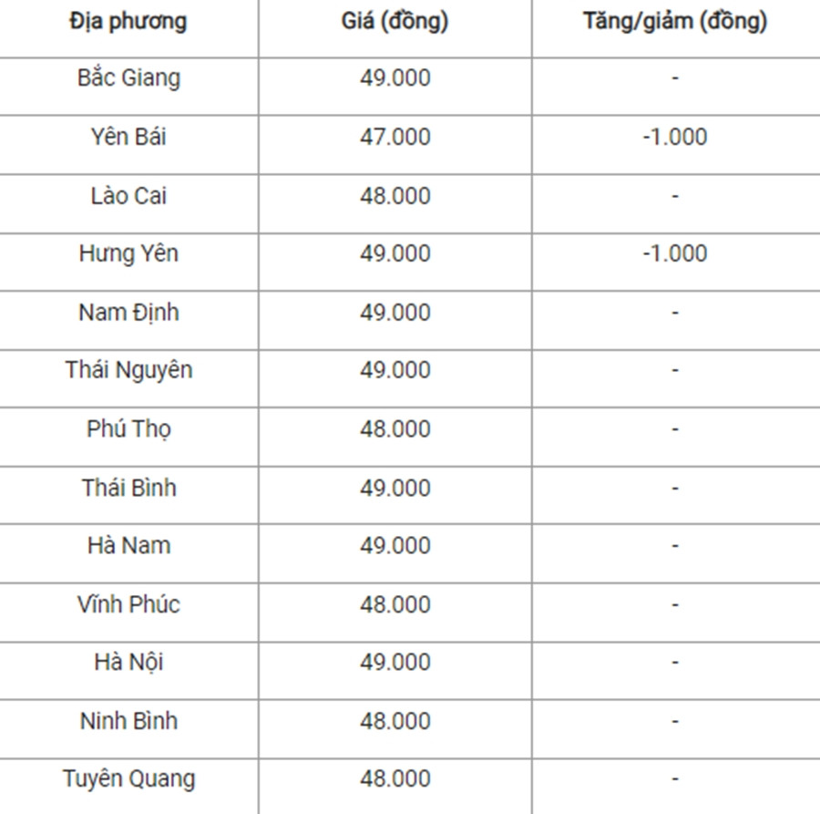820x814 pixels.
Task: Click Yên Bái's -1.000 change value
Action: pos(675,137)
